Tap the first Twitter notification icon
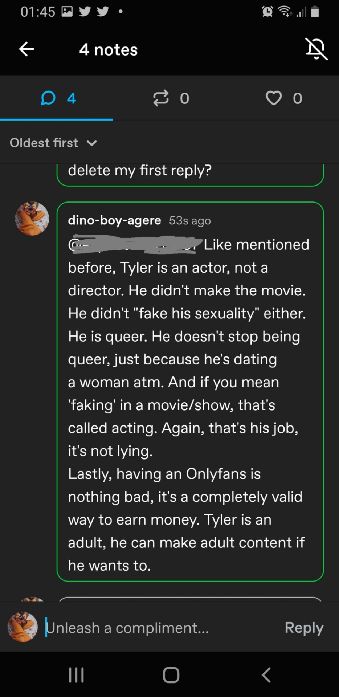 [x=85, y=12]
